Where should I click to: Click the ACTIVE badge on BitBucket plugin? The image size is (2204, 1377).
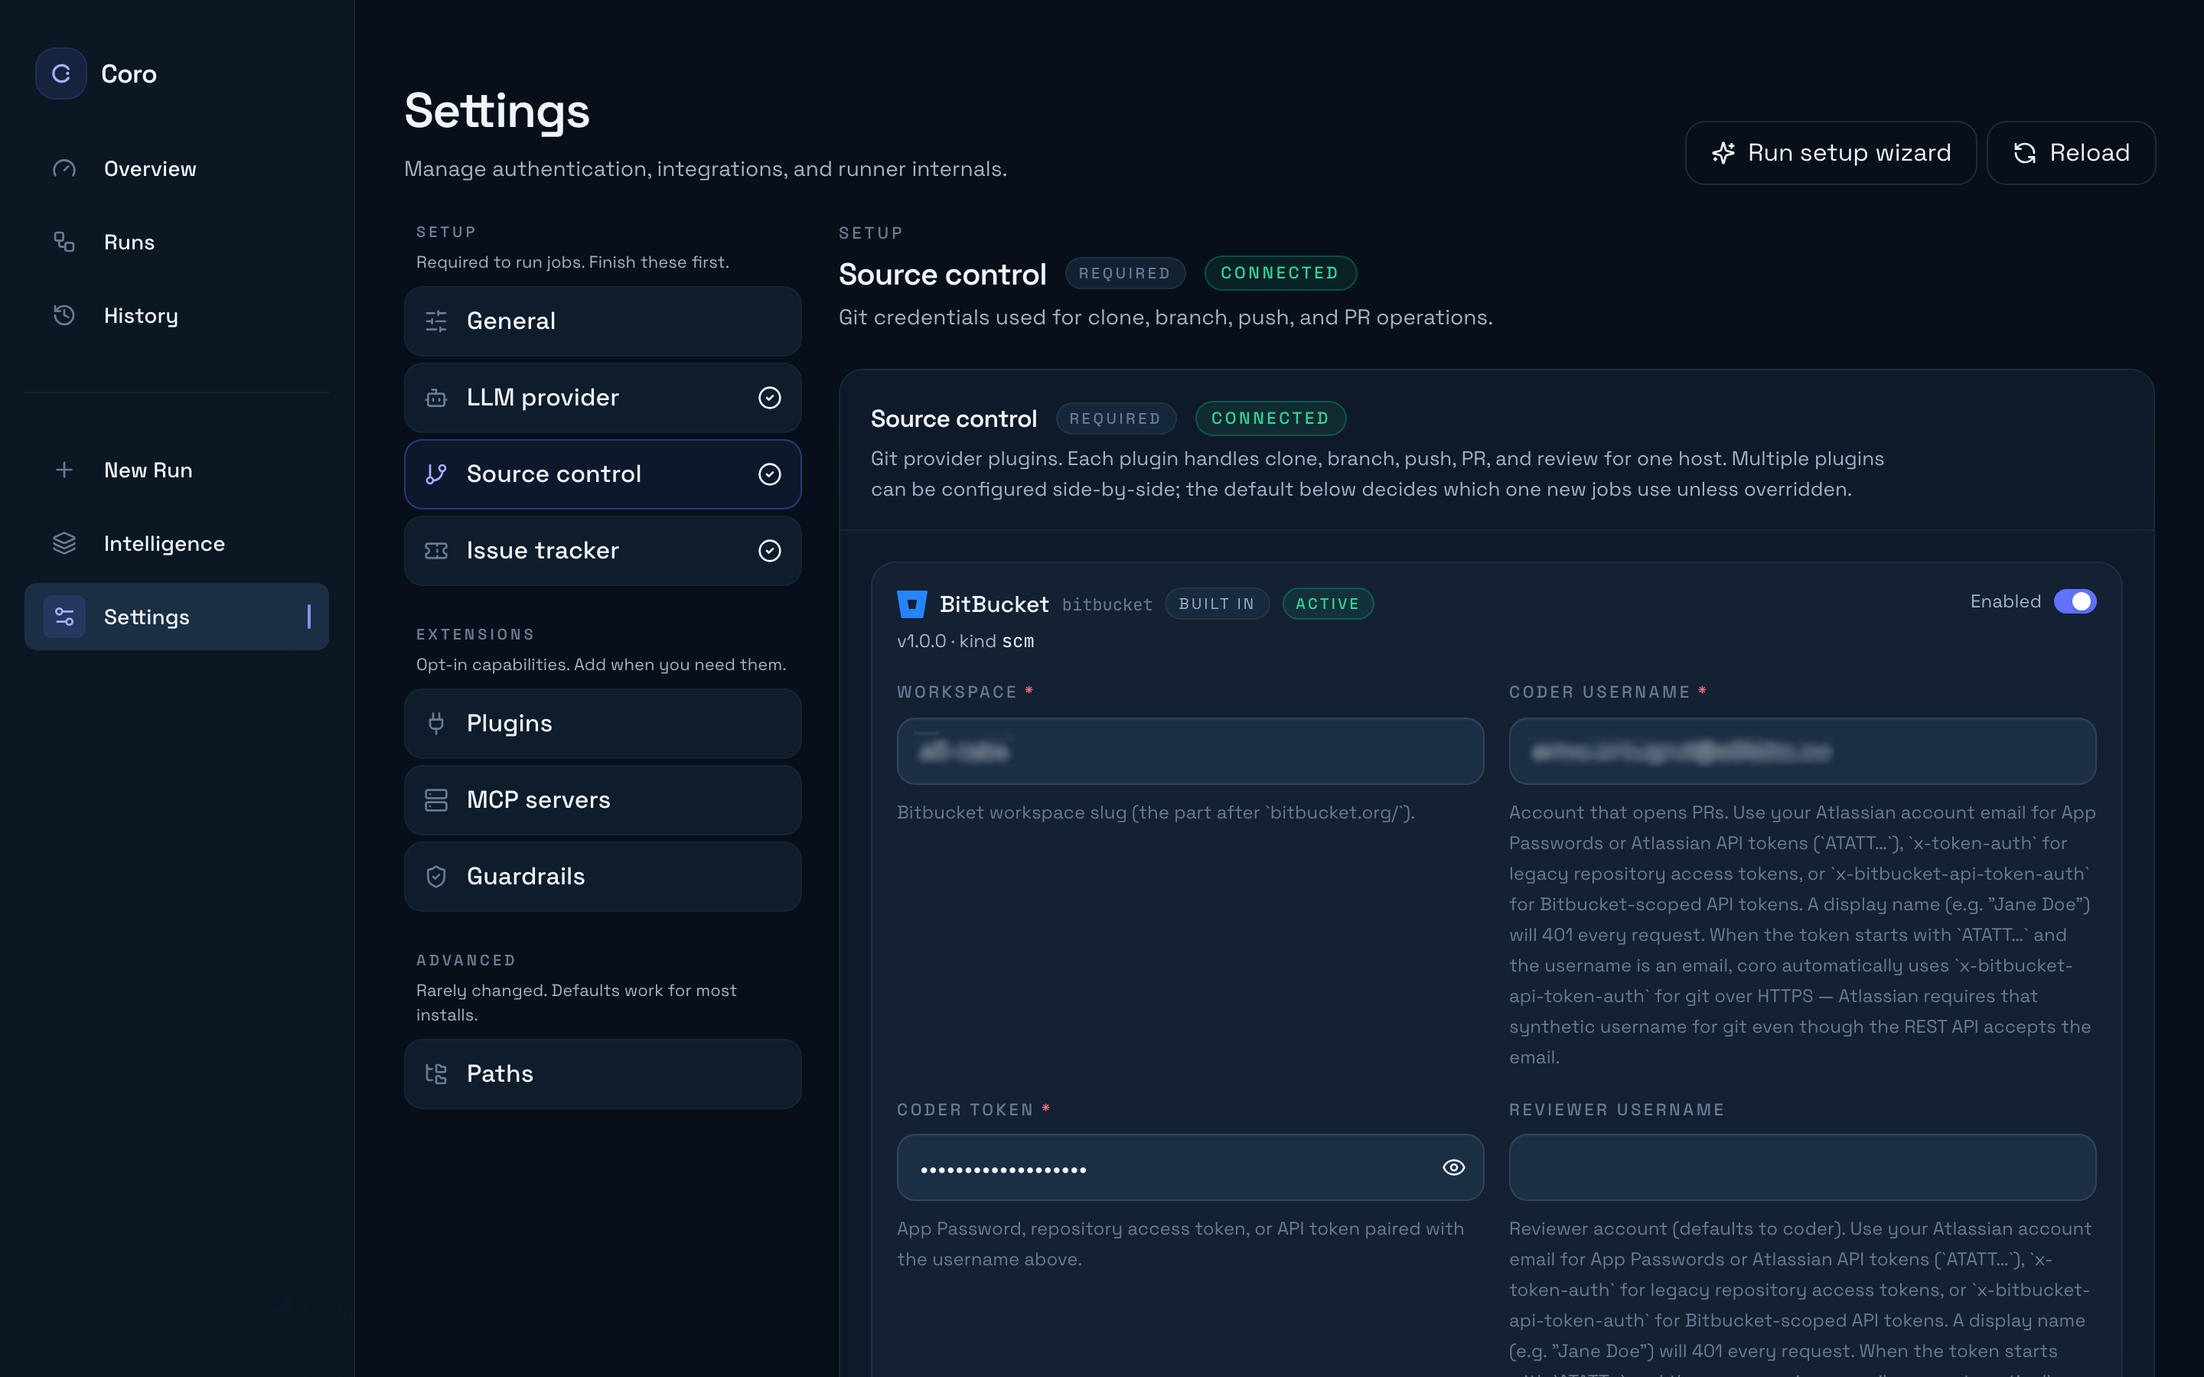(1328, 604)
